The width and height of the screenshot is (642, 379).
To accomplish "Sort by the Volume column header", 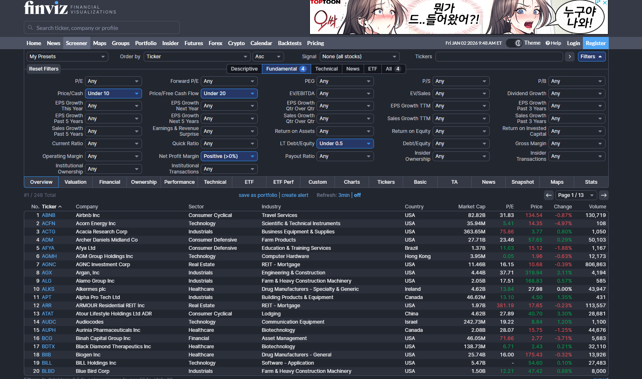I will pyautogui.click(x=597, y=207).
